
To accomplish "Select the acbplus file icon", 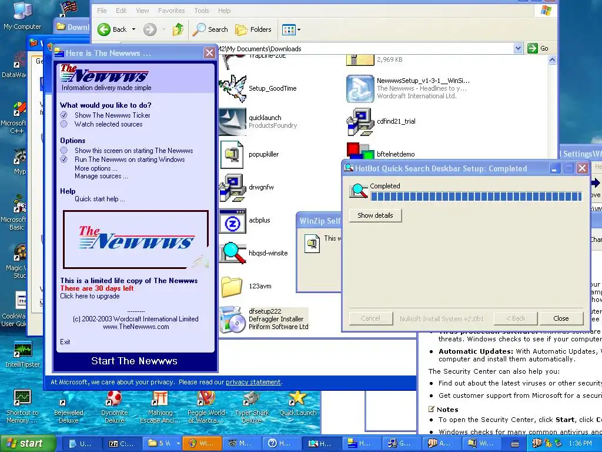I will tap(232, 221).
